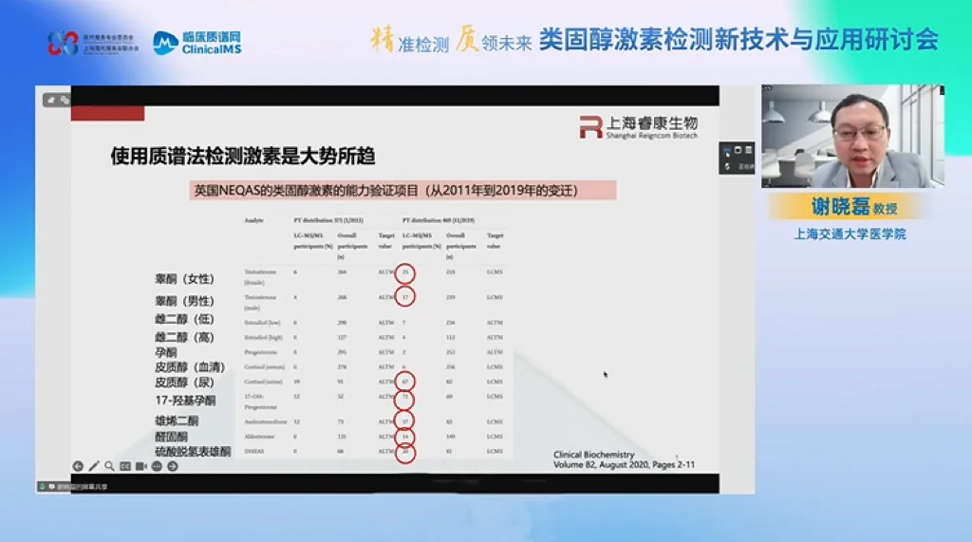Click the speaker's video thumbnail
Screen dimensions: 972x542
(852, 136)
